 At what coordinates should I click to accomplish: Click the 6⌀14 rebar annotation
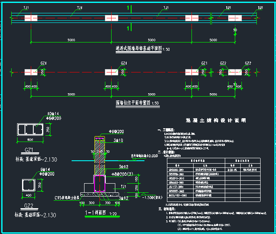click(45, 169)
